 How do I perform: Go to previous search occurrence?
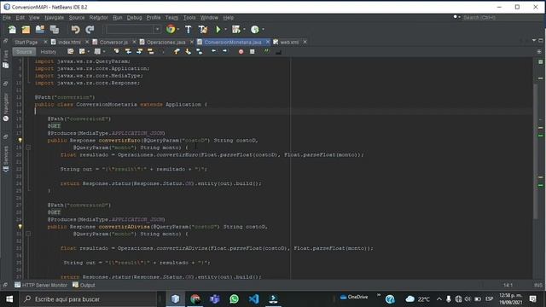tap(128, 51)
